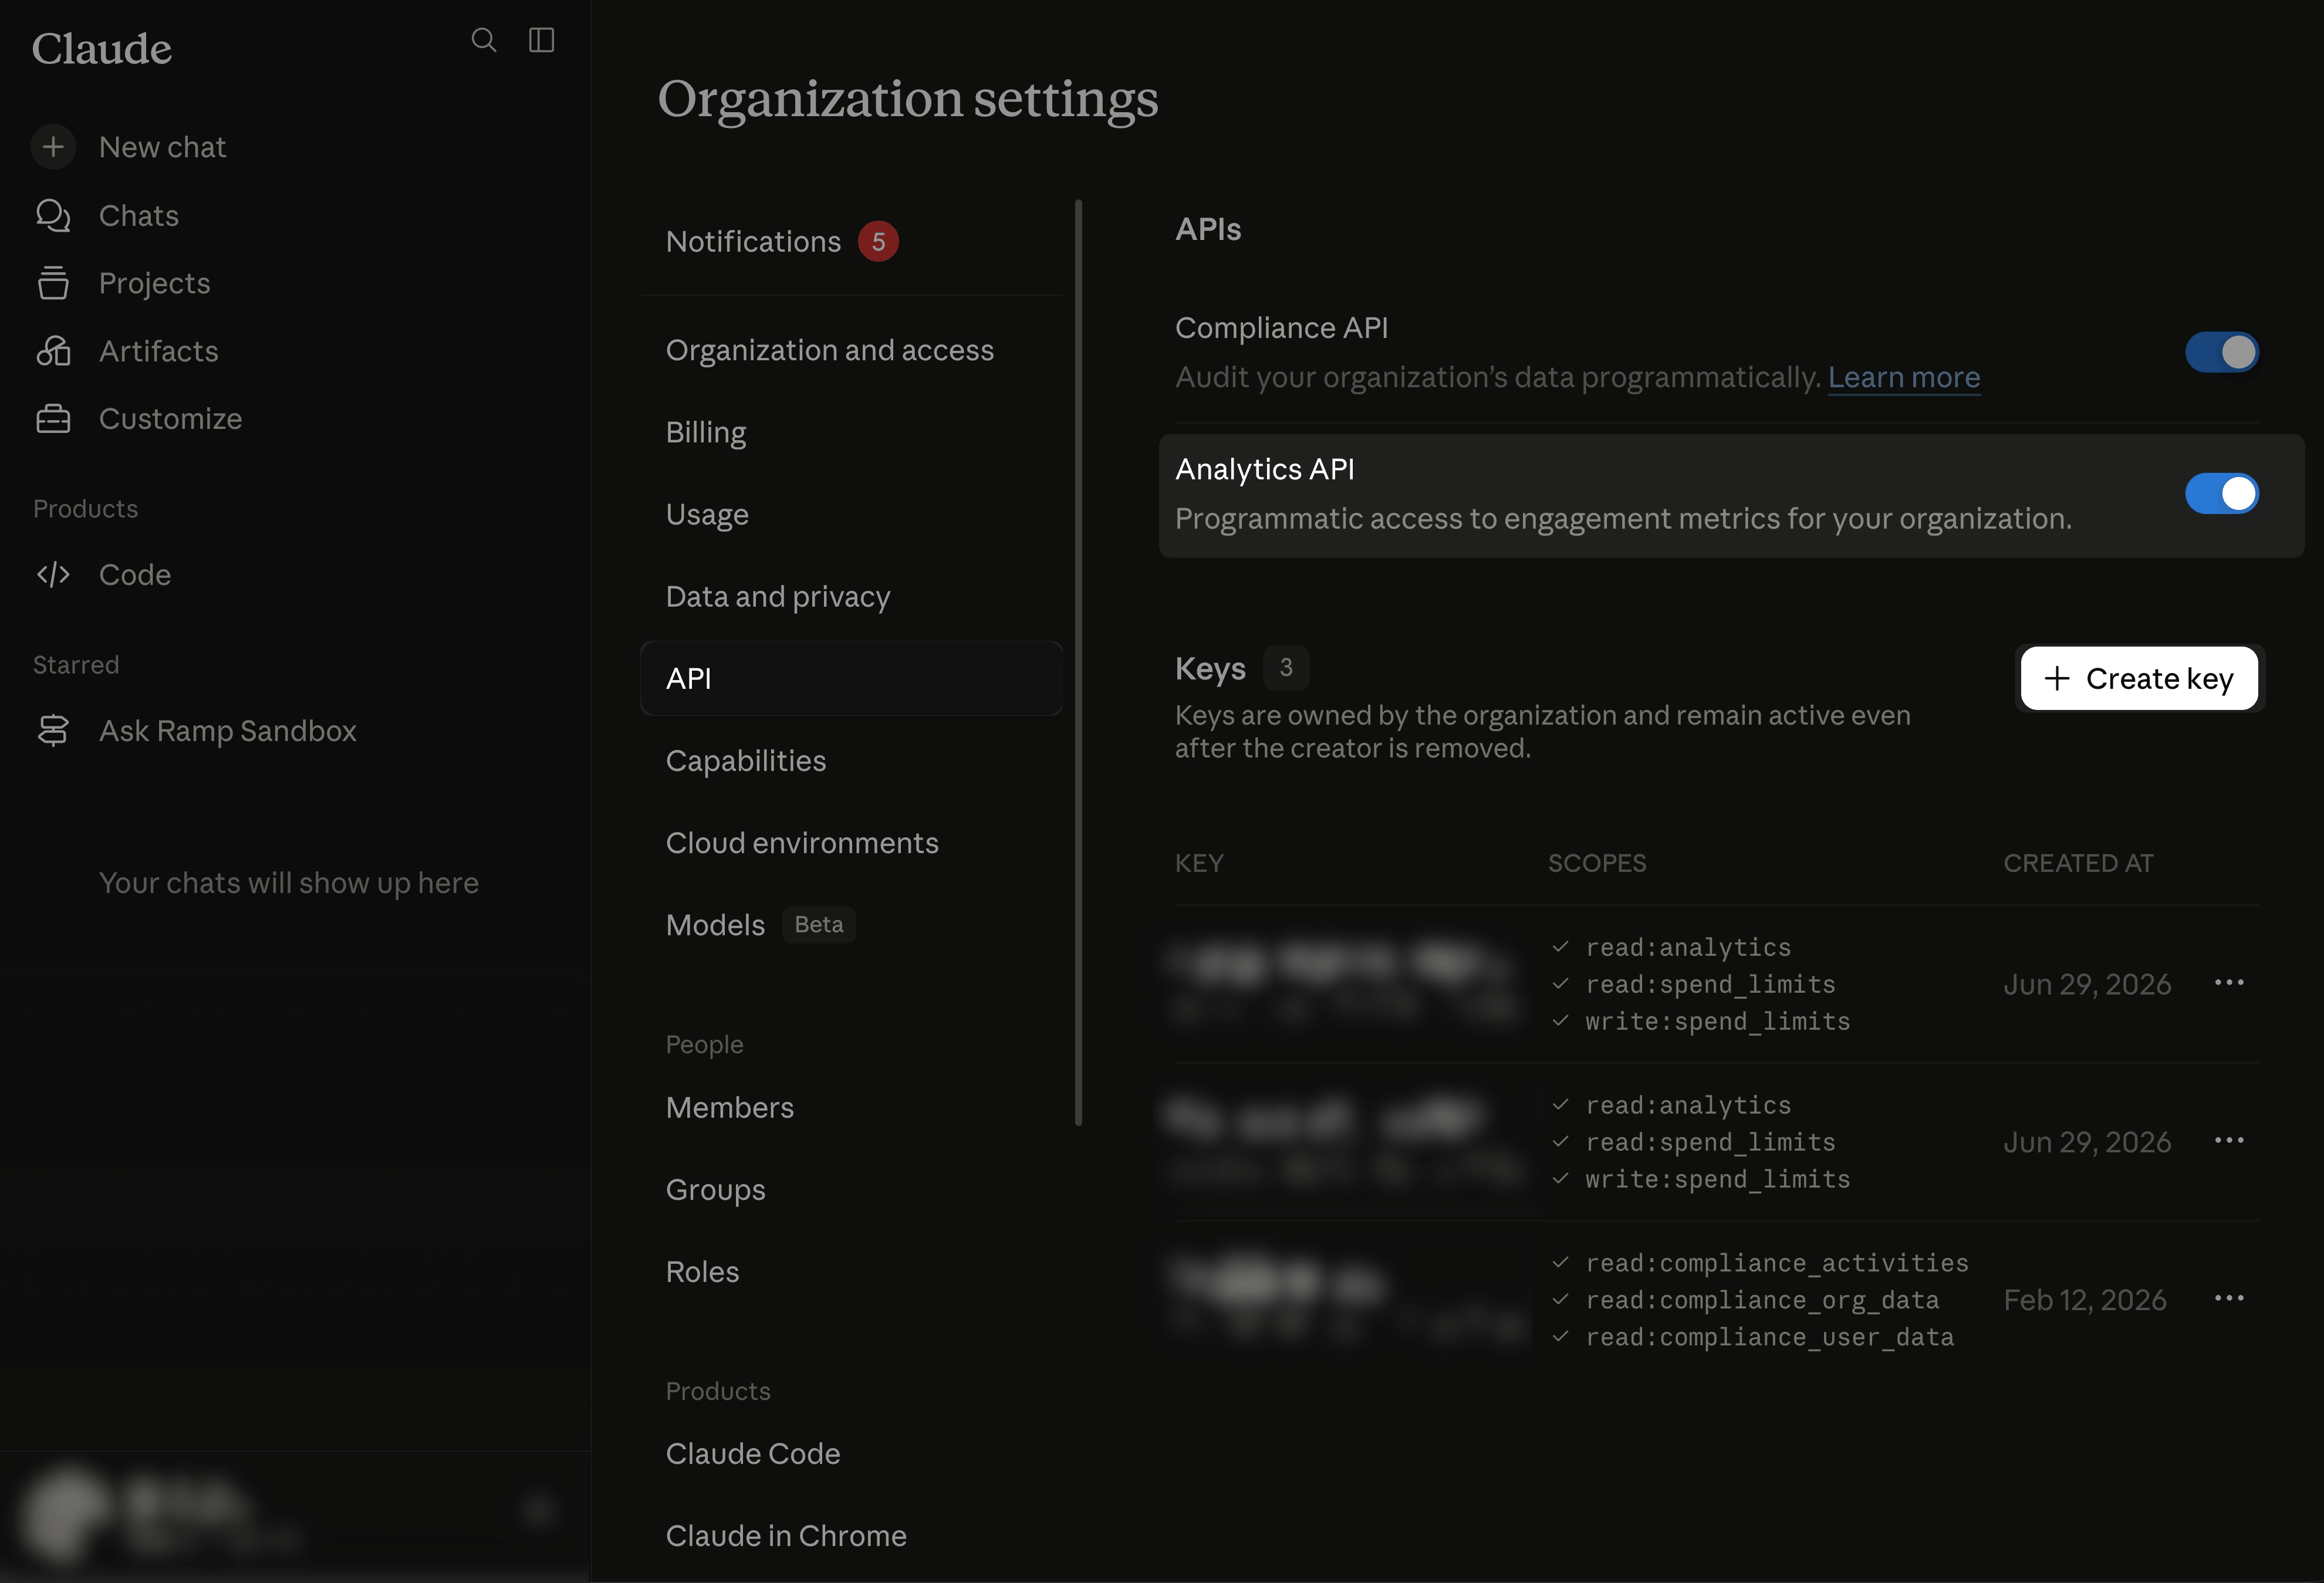Disable the Analytics API switch
2324x1583 pixels.
click(x=2221, y=493)
